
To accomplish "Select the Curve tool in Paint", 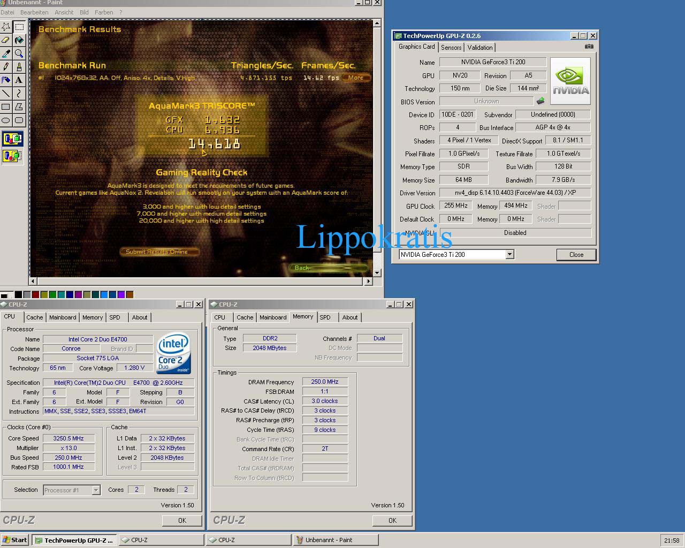I will (19, 93).
